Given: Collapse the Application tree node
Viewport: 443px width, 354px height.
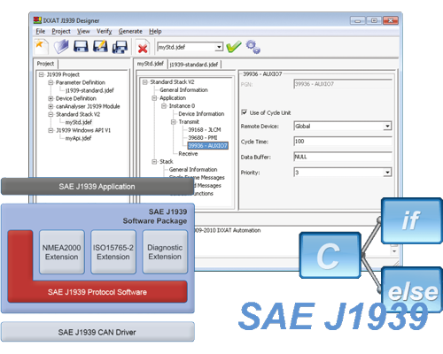Looking at the screenshot, I should 154,98.
